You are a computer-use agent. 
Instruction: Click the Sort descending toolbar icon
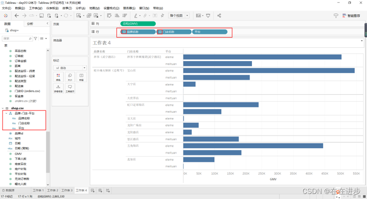click(x=125, y=16)
